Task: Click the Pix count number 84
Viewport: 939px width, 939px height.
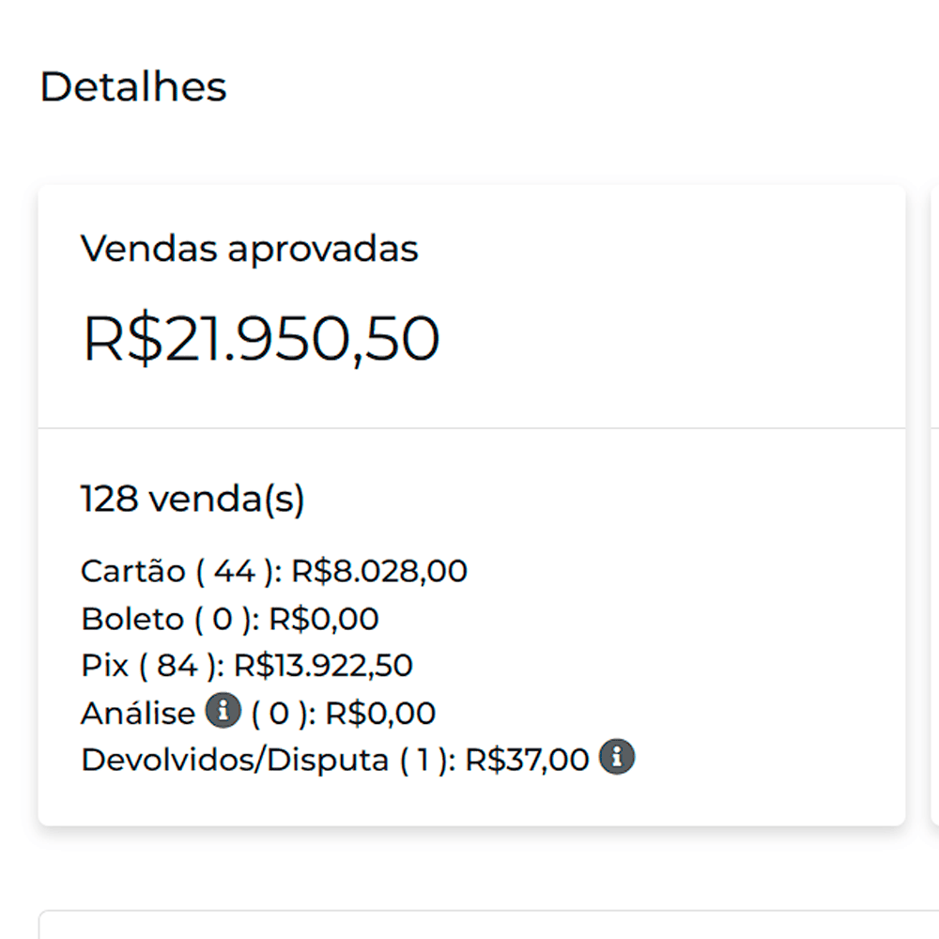Action: (x=177, y=666)
